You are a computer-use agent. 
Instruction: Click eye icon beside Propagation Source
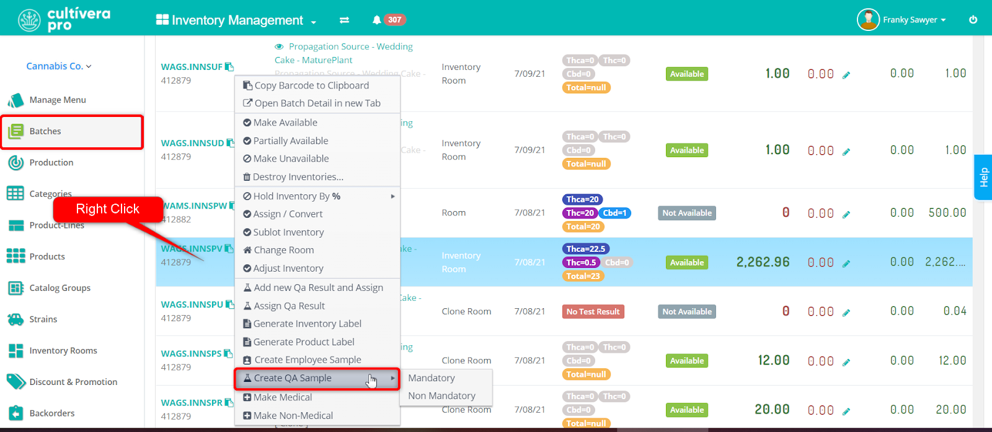[x=279, y=46]
